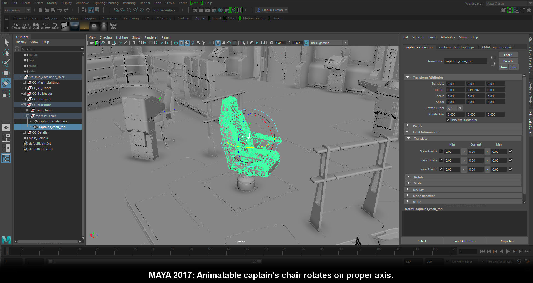Viewport: 533px width, 283px height.
Task: Toggle Trans Limit X max checkbox
Action: [x=510, y=151]
